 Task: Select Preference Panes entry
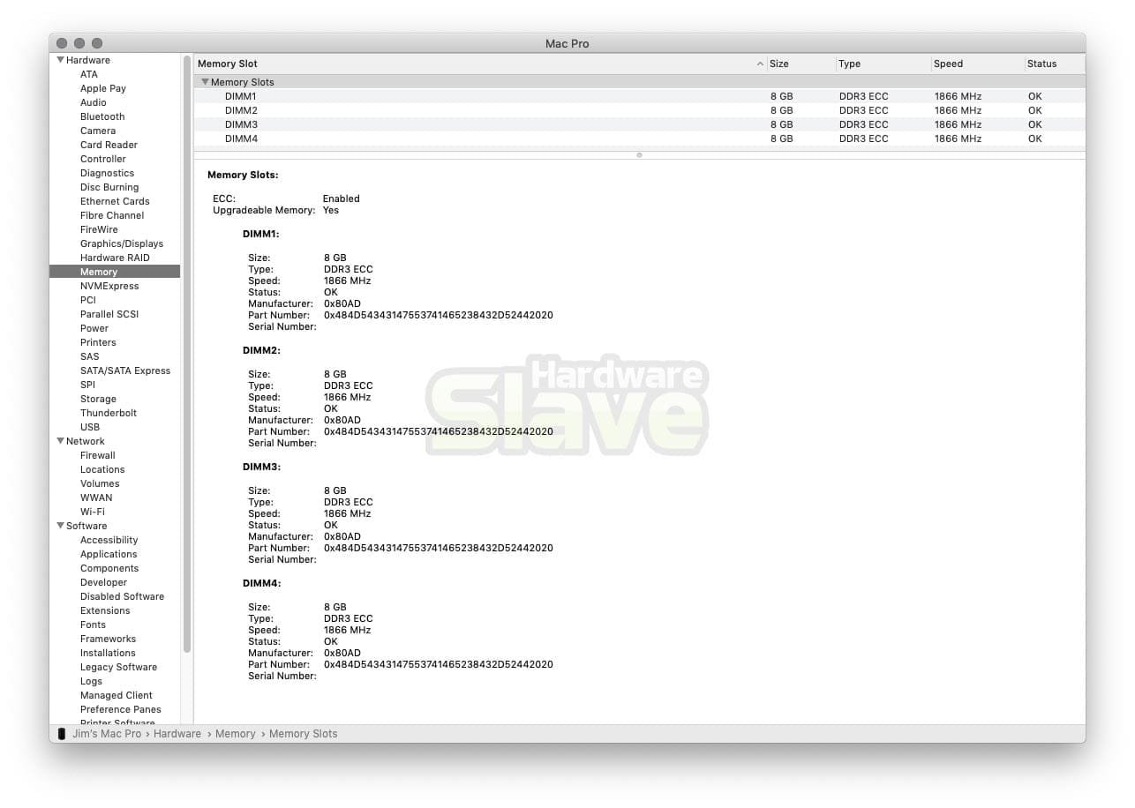coord(121,709)
